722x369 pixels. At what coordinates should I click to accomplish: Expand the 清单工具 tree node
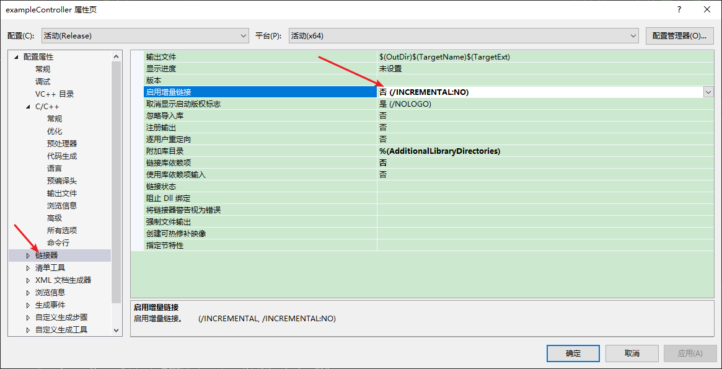pyautogui.click(x=27, y=267)
